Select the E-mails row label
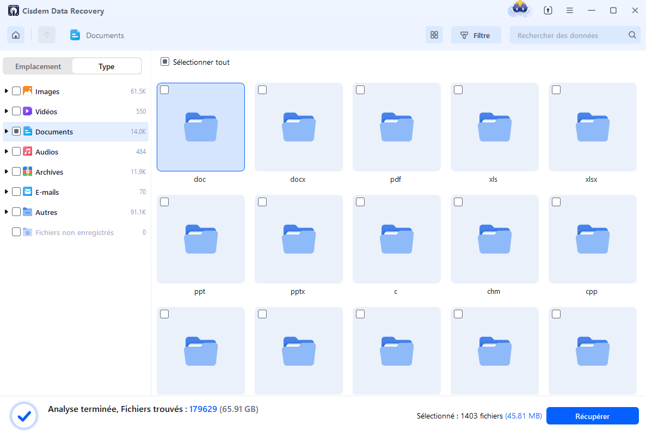The image size is (646, 431). 47,193
